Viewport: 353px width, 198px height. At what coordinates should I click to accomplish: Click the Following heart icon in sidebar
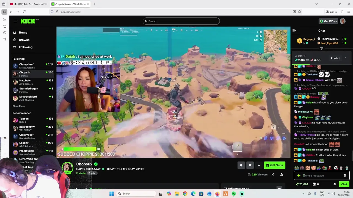pos(14,47)
